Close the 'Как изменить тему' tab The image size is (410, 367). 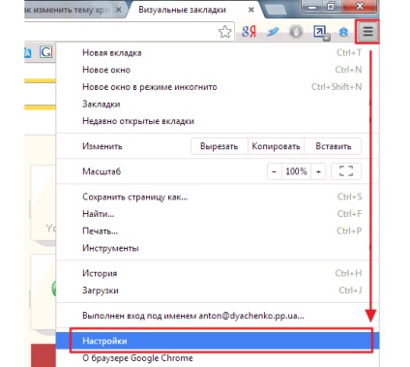click(x=119, y=10)
